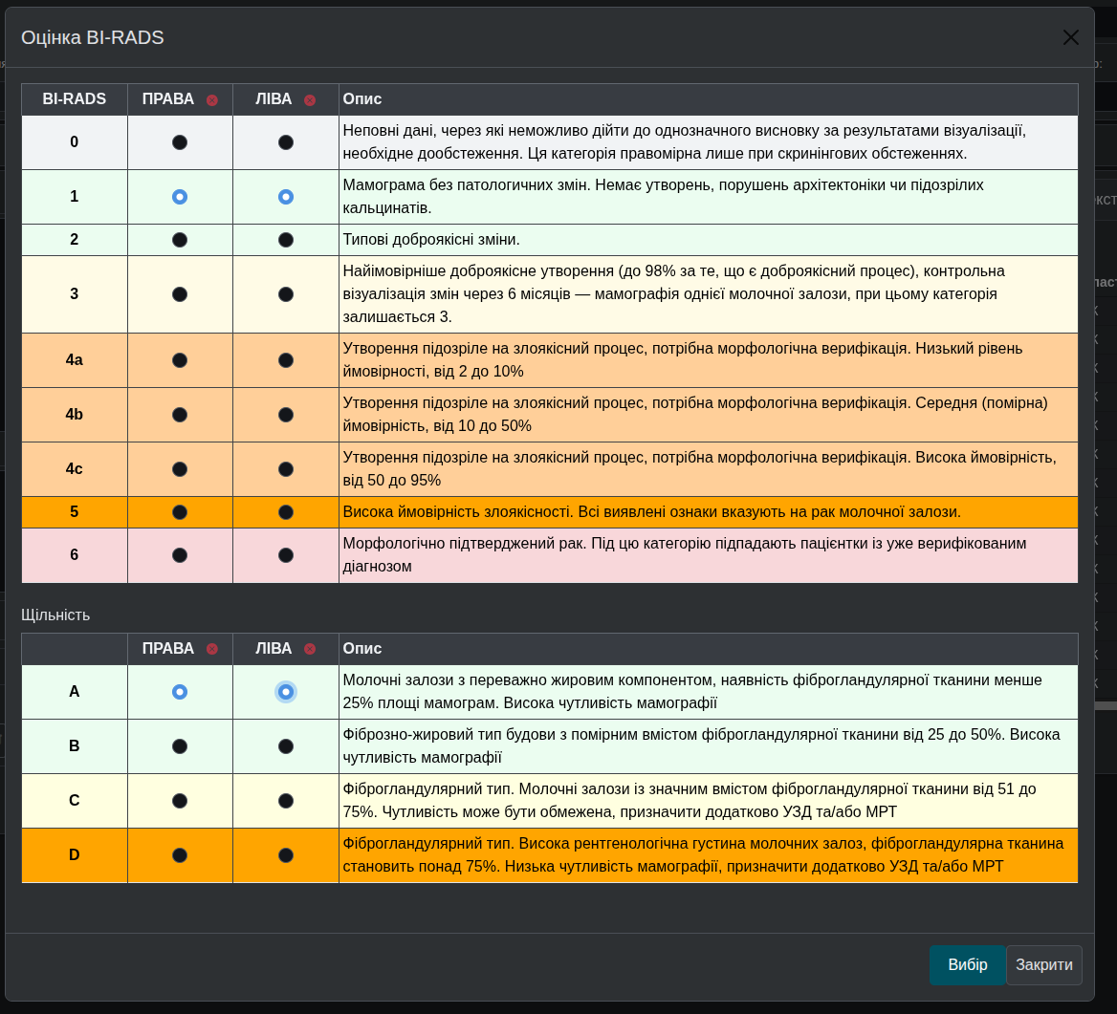The image size is (1117, 1014).
Task: Mark BI-RADS 4c for ЛІВА breast
Action: (286, 469)
